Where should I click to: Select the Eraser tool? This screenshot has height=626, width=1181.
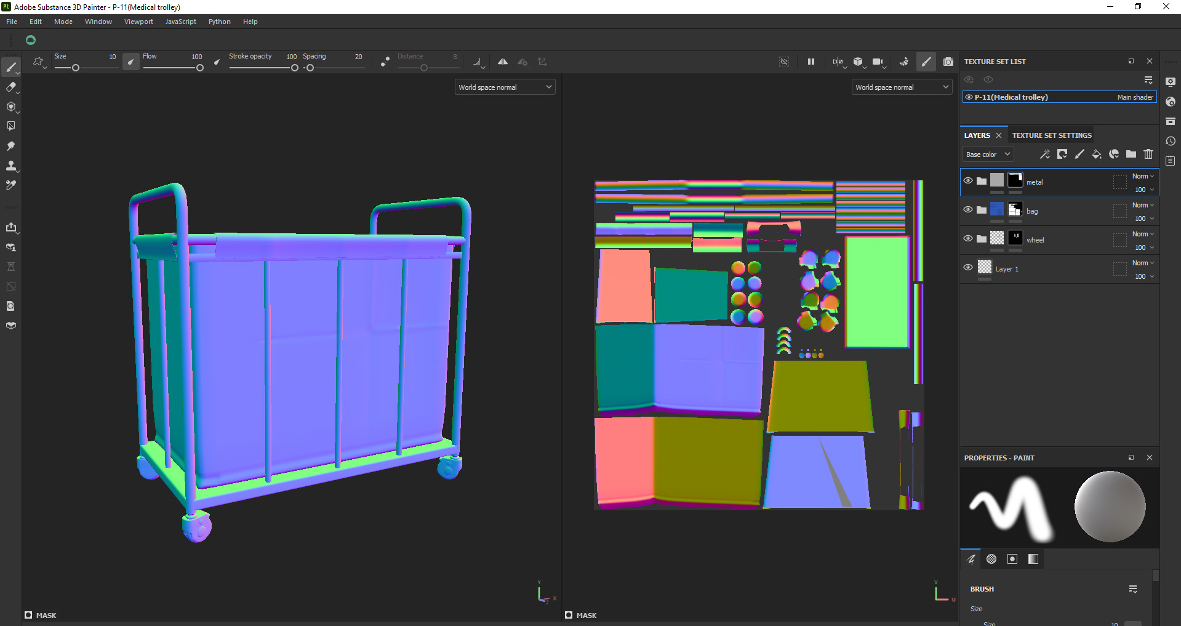tap(11, 87)
